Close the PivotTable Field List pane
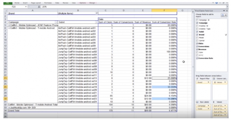Screen dimensions: 231x120 pos(227,11)
